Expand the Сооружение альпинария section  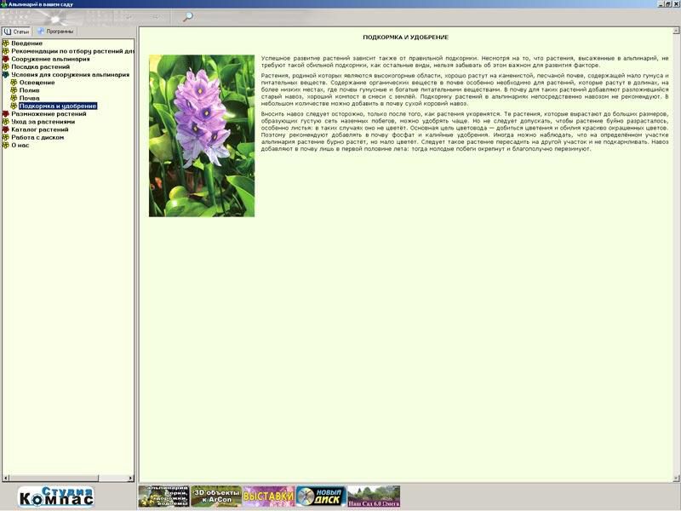tap(6, 60)
